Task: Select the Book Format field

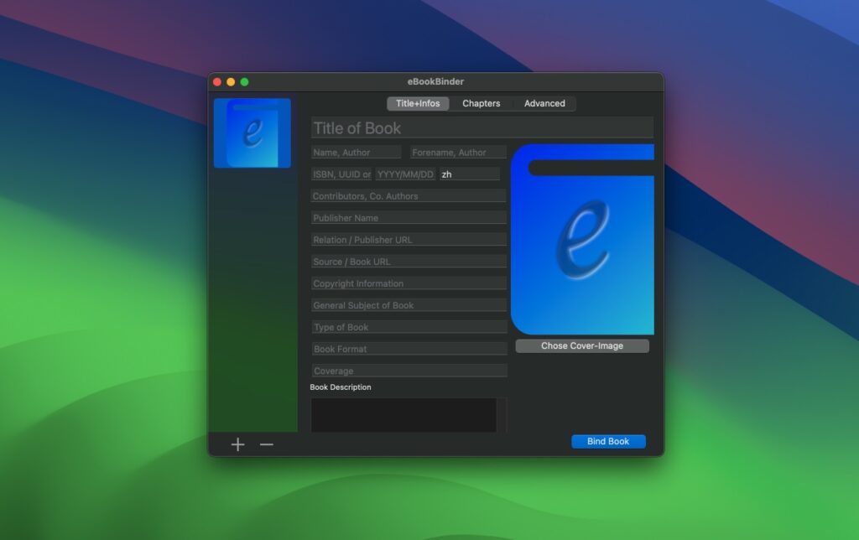Action: pyautogui.click(x=408, y=348)
